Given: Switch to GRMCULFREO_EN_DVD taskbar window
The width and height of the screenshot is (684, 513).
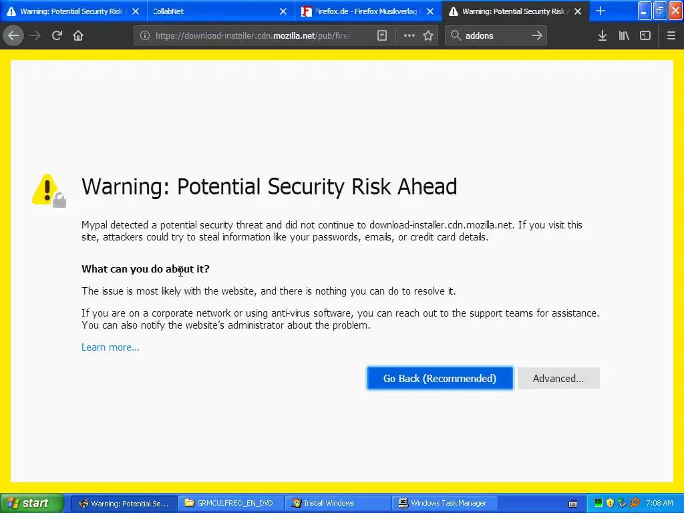Looking at the screenshot, I should 231,503.
